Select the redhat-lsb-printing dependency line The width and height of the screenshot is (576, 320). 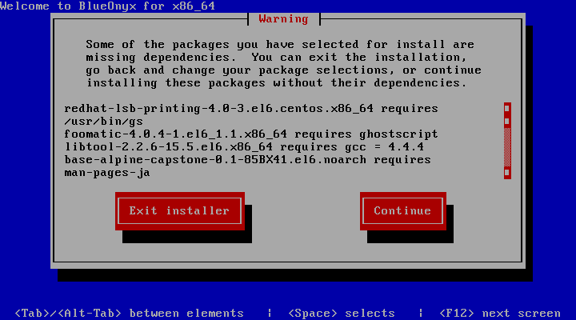[x=251, y=108]
